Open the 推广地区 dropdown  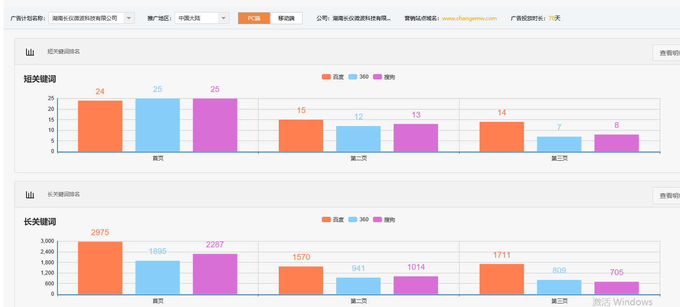223,18
